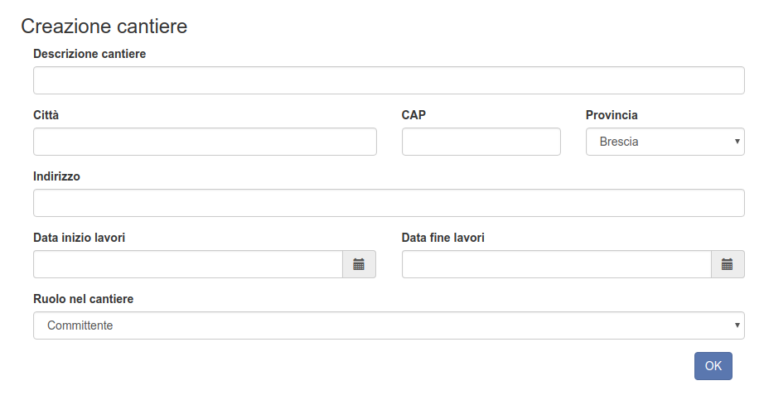Click inside the Data fine lavori date field
Image resolution: width=764 pixels, height=400 pixels.
tap(557, 264)
